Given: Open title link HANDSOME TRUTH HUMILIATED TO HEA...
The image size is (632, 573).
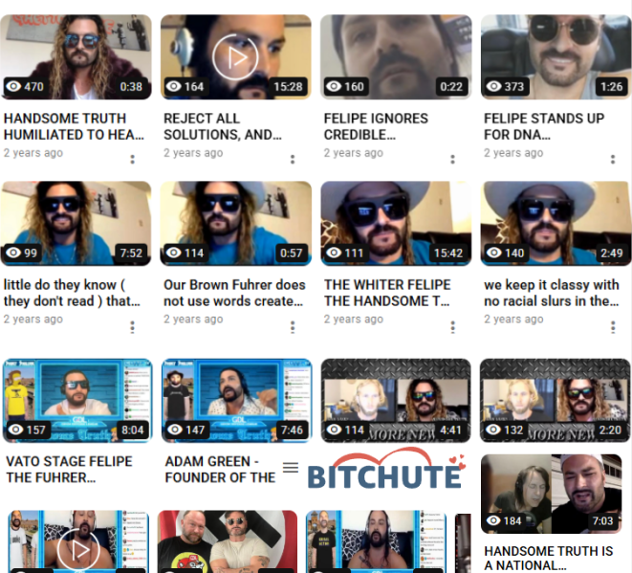Looking at the screenshot, I should [x=74, y=126].
